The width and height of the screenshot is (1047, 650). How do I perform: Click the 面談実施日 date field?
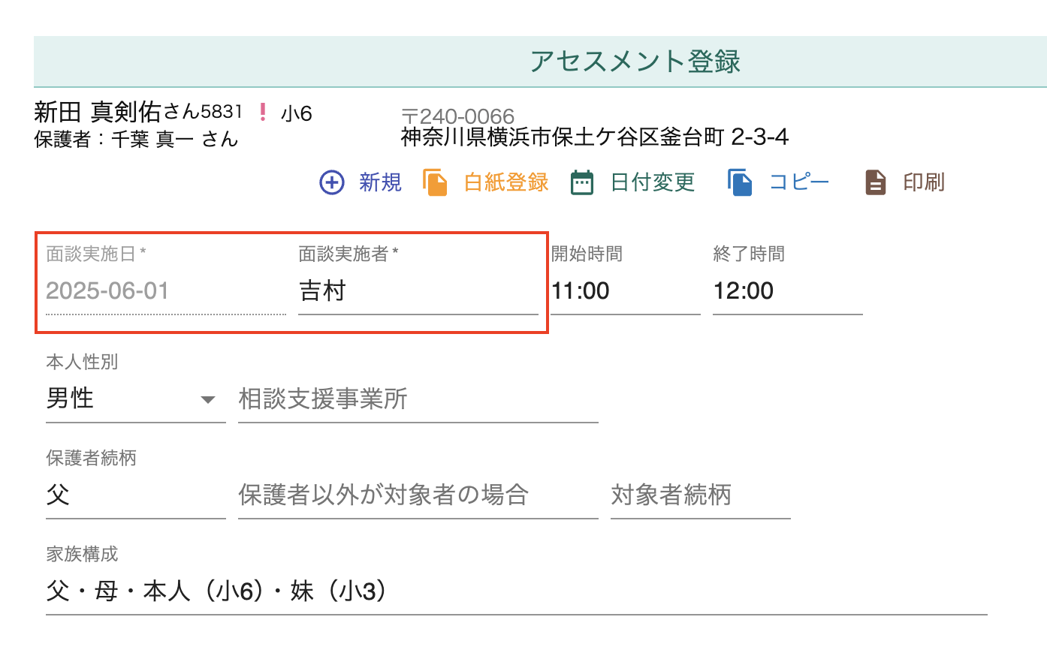pos(165,291)
